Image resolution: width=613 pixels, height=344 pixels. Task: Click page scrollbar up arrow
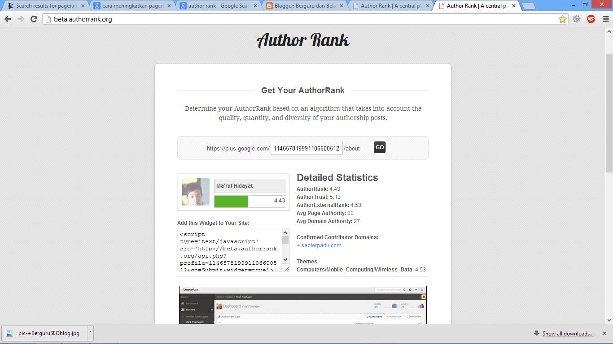609,31
